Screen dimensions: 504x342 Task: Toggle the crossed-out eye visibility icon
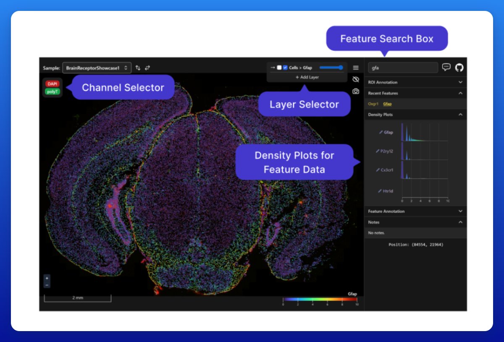point(356,79)
